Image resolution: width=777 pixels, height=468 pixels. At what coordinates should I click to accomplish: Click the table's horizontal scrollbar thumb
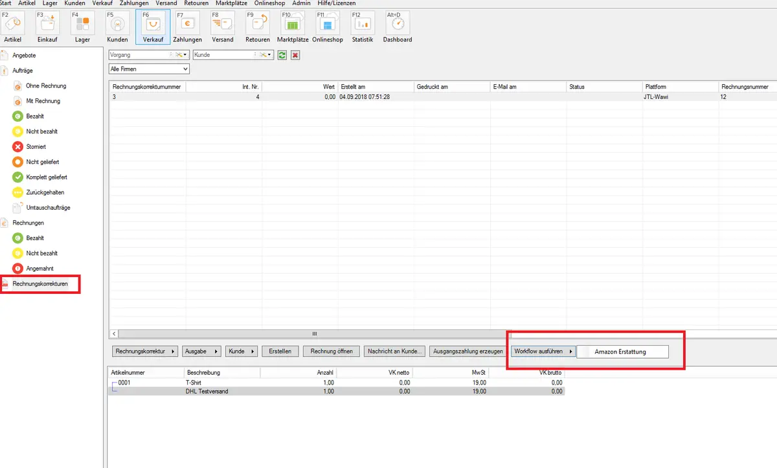(x=315, y=334)
